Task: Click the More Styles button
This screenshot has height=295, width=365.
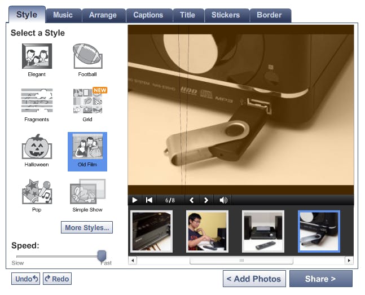Action: pos(87,227)
